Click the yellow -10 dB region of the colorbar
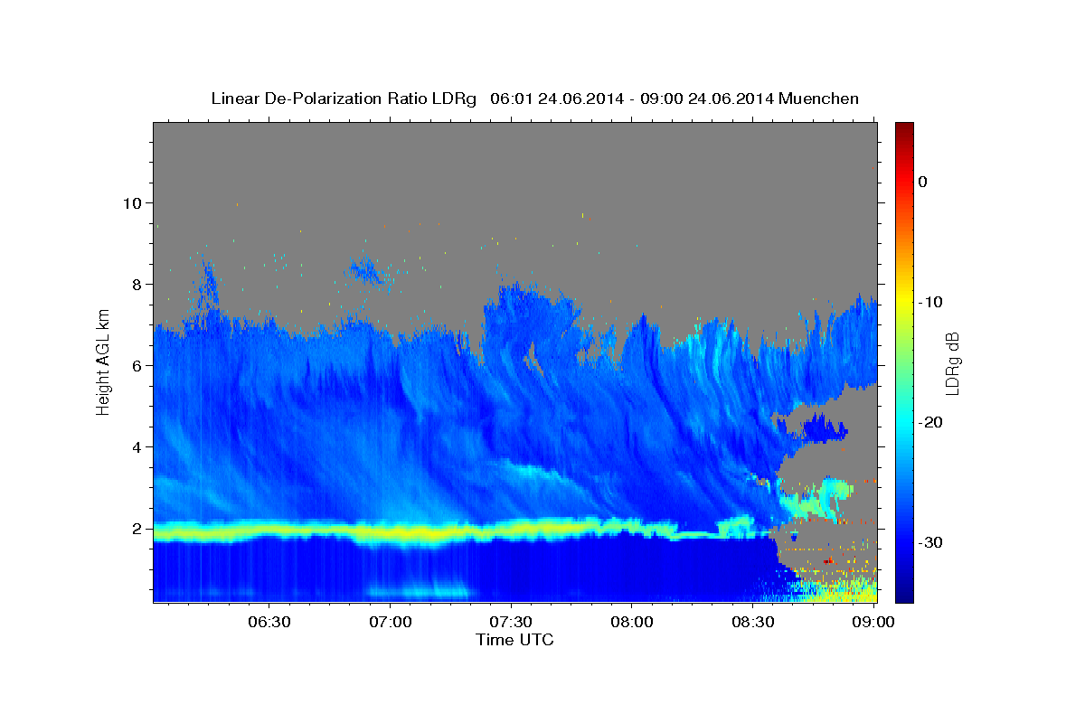1085x723 pixels. coord(904,302)
